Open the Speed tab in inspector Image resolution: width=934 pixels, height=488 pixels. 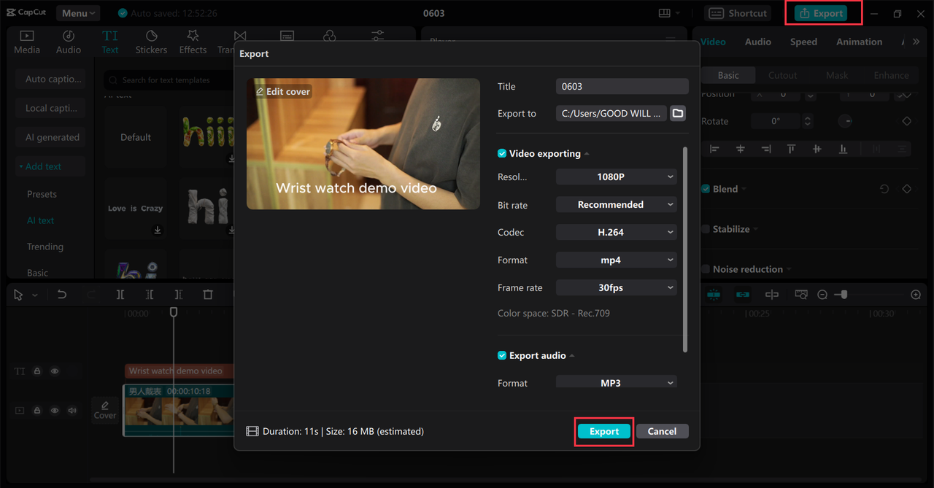[x=803, y=42]
